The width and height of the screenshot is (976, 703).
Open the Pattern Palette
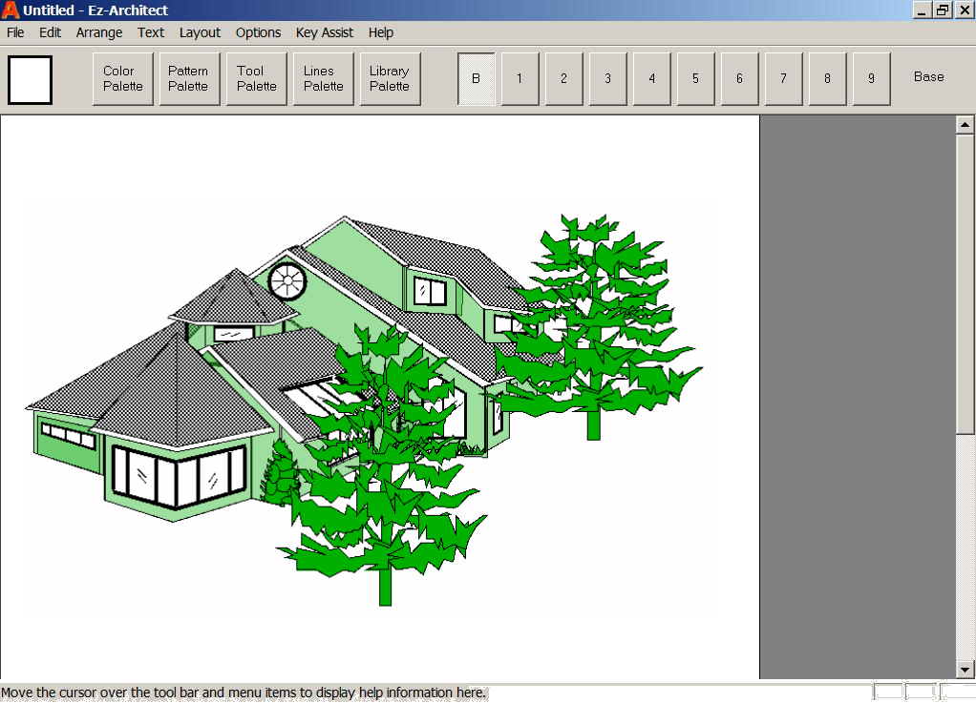(x=188, y=78)
